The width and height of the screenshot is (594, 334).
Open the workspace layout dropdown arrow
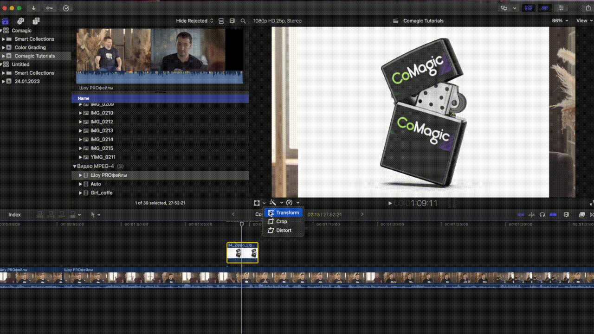(x=514, y=8)
